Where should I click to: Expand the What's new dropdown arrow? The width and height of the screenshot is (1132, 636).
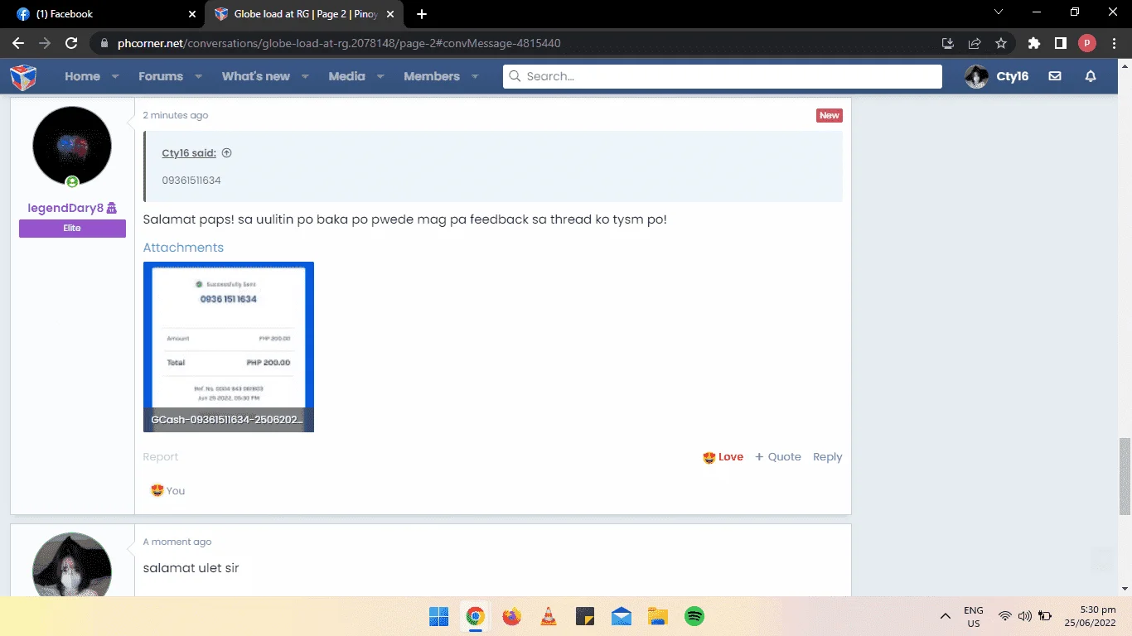(x=305, y=76)
